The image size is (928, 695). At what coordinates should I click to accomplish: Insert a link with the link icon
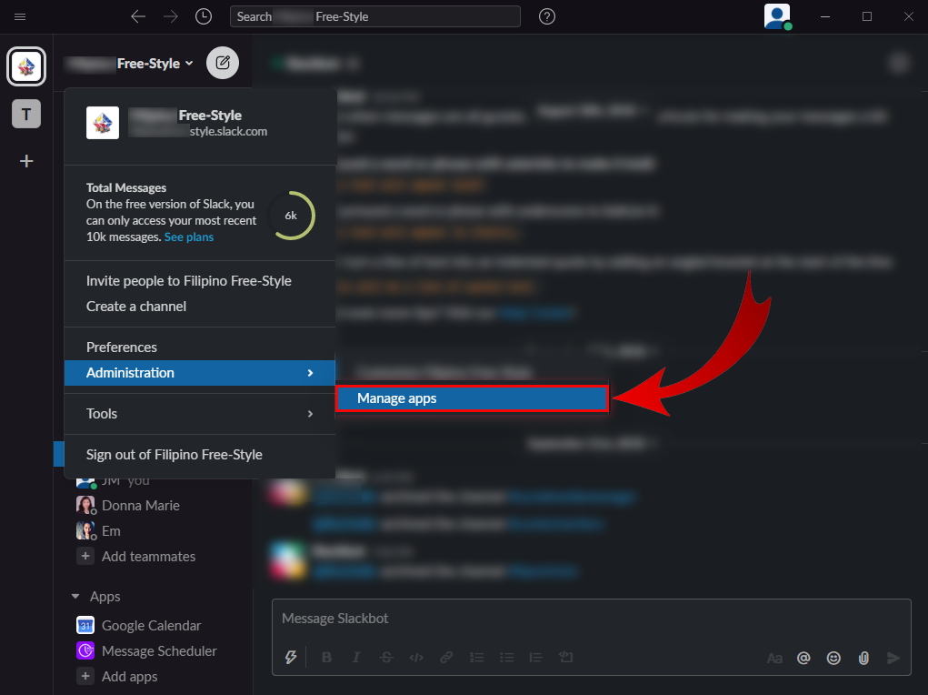(x=446, y=657)
